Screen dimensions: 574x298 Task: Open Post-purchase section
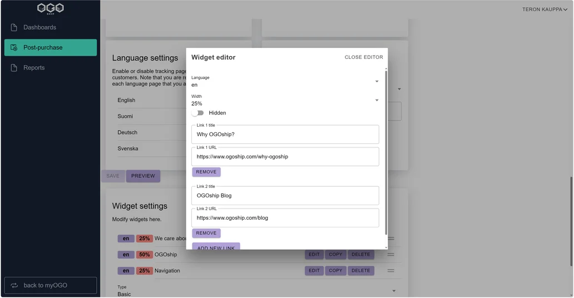coord(51,48)
